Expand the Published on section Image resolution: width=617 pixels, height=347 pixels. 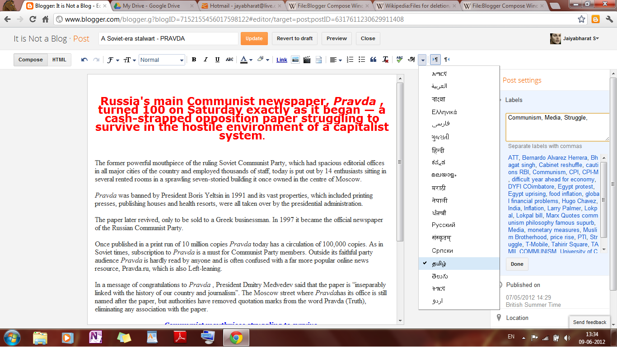tap(523, 285)
